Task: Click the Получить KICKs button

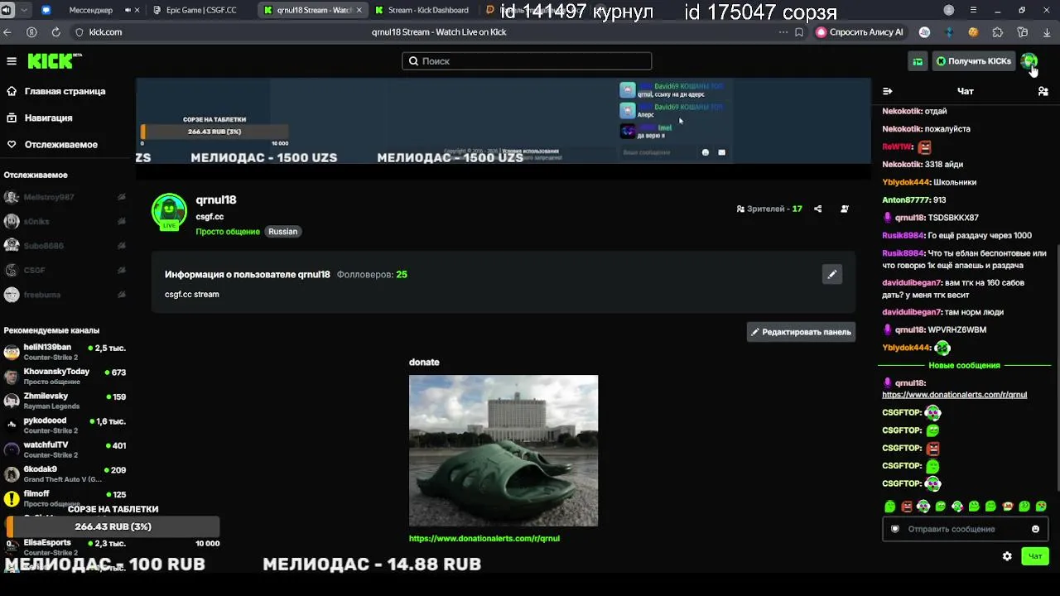Action: coord(974,61)
